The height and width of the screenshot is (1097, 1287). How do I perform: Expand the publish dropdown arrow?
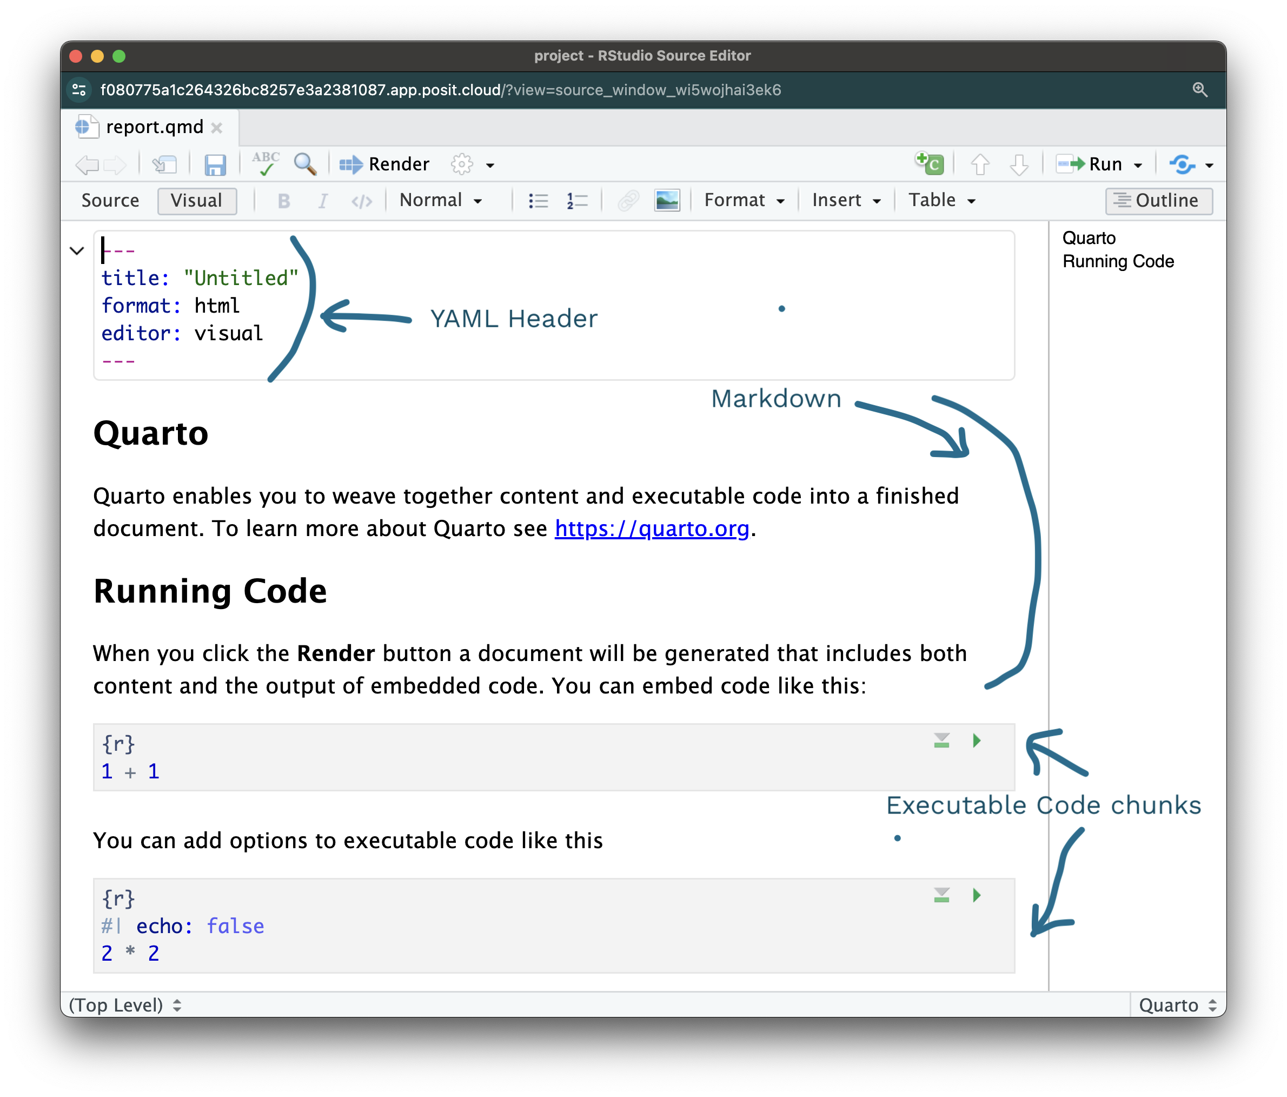[1209, 165]
